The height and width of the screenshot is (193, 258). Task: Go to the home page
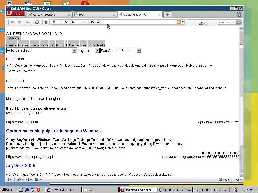46,22
